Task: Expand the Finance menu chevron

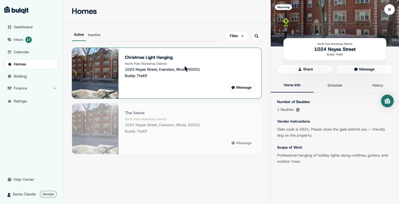Action: 55,88
